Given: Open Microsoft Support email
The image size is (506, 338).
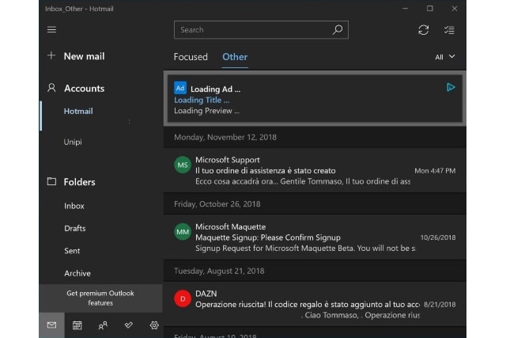Looking at the screenshot, I should click(315, 171).
